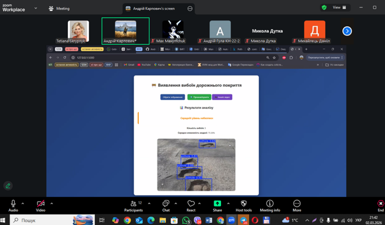The image size is (385, 225).
Task: Click the annotation pencil icon
Action: click(8, 186)
